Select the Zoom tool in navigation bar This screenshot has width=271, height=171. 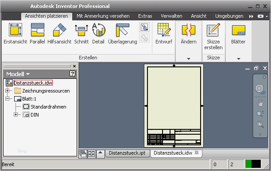coord(260,113)
